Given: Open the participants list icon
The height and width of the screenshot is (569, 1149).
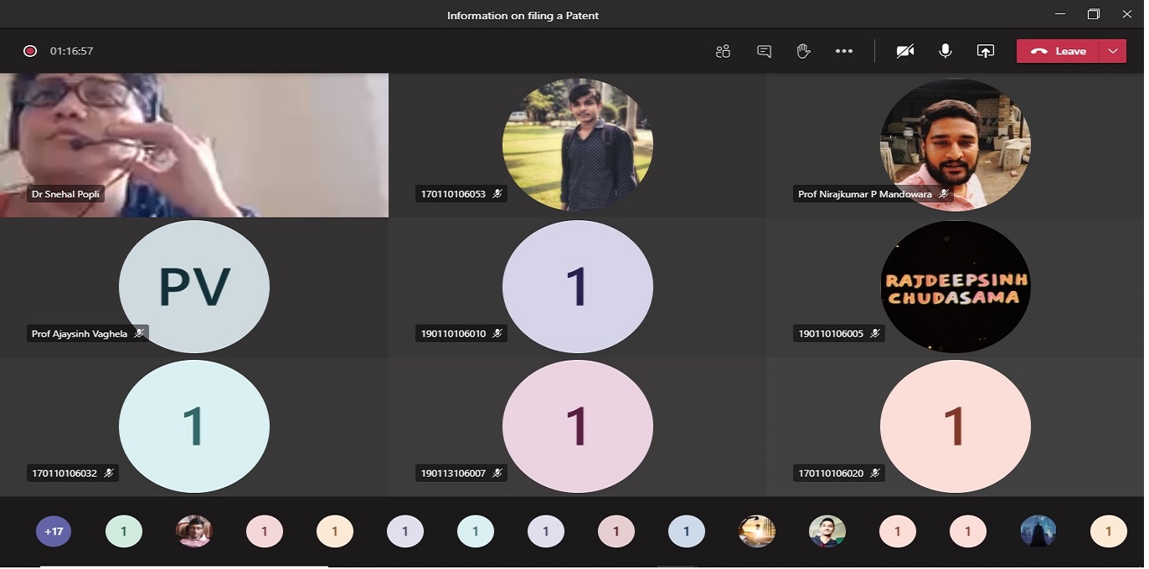Looking at the screenshot, I should pos(723,51).
